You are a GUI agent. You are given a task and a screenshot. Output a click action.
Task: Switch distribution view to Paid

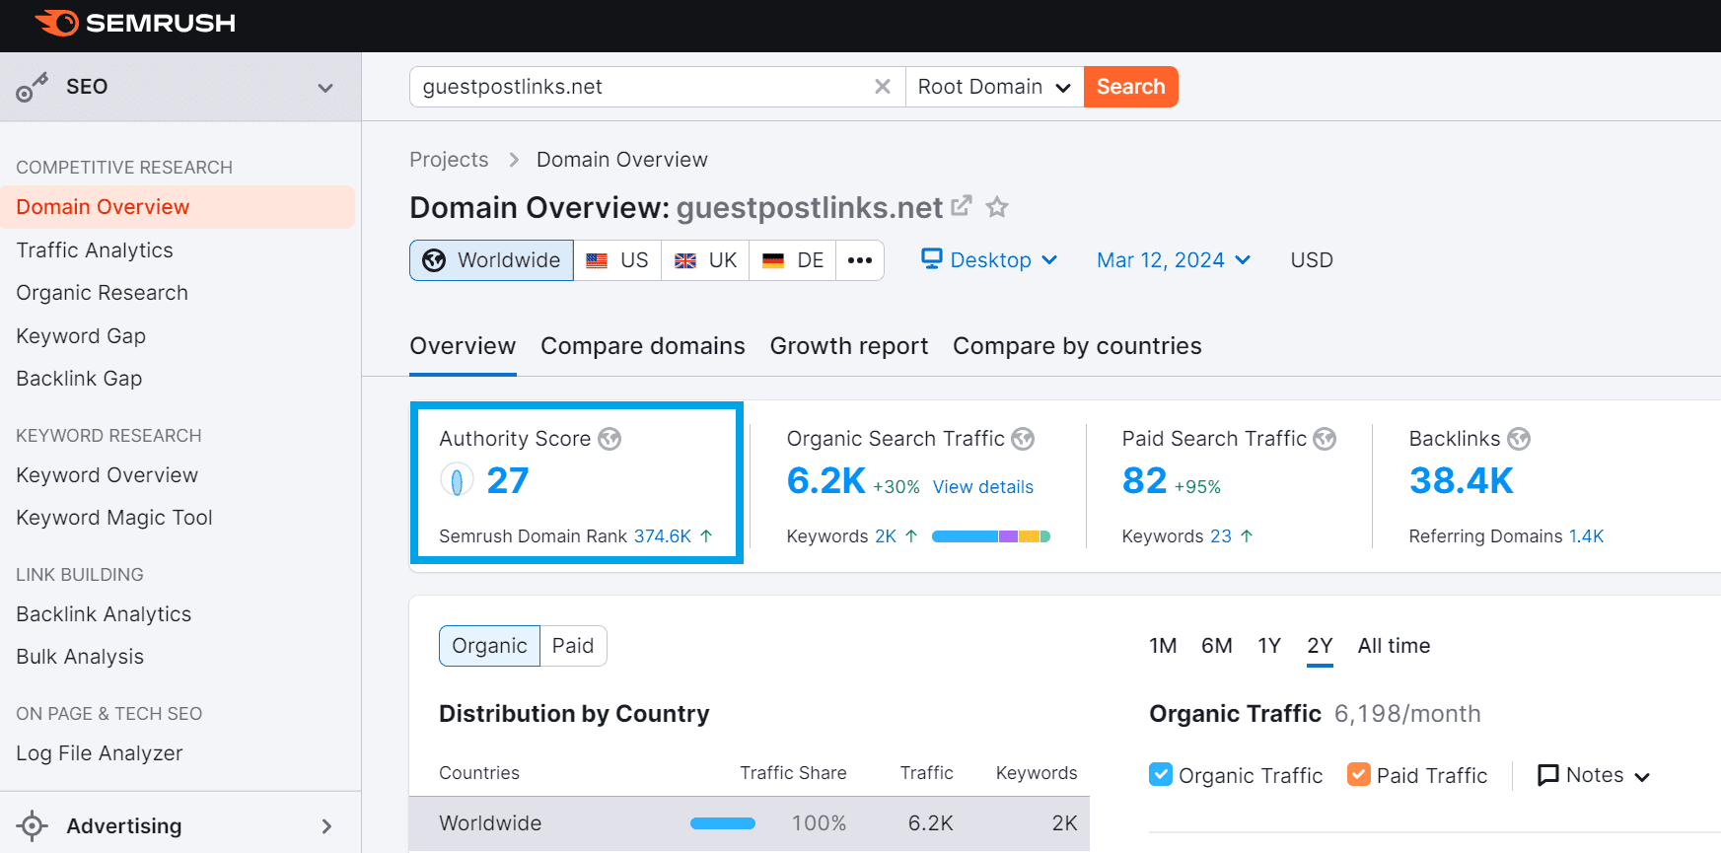[572, 646]
